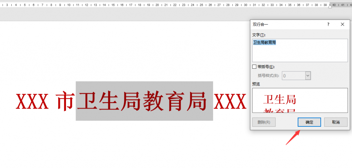352x168 pixels.
Task: Click the 删除(R) button
Action: 264,122
